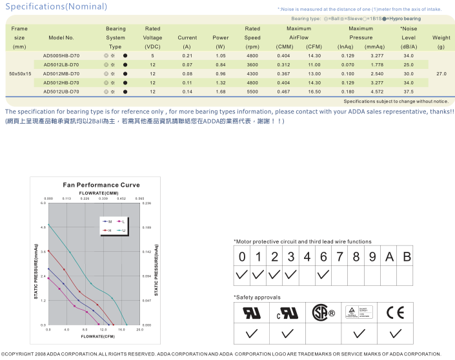Click the 27.0 weight value

(x=441, y=73)
